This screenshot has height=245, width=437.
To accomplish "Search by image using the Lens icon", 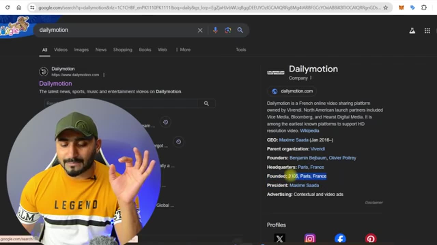I will 228,30.
